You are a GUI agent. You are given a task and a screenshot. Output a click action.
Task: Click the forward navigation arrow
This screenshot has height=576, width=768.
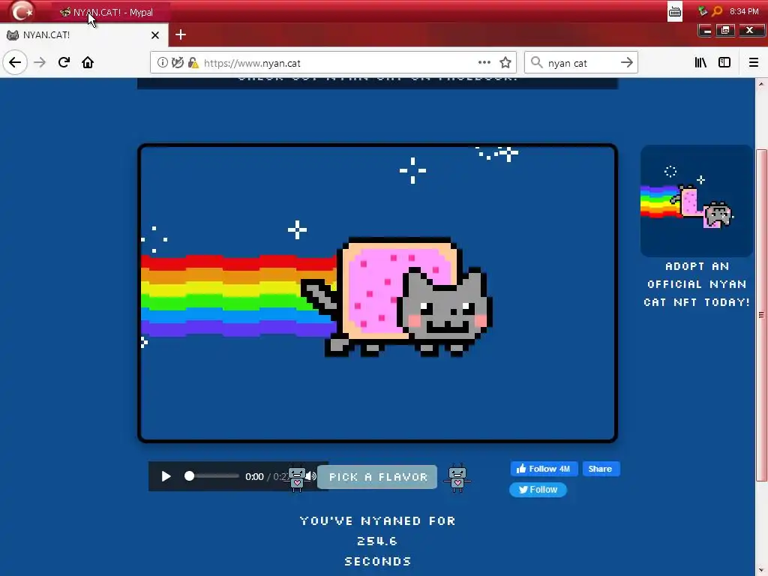[39, 63]
